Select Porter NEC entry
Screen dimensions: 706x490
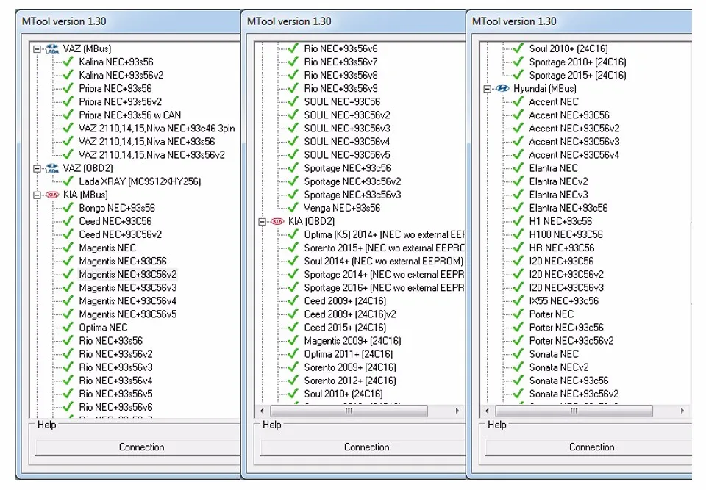[552, 314]
